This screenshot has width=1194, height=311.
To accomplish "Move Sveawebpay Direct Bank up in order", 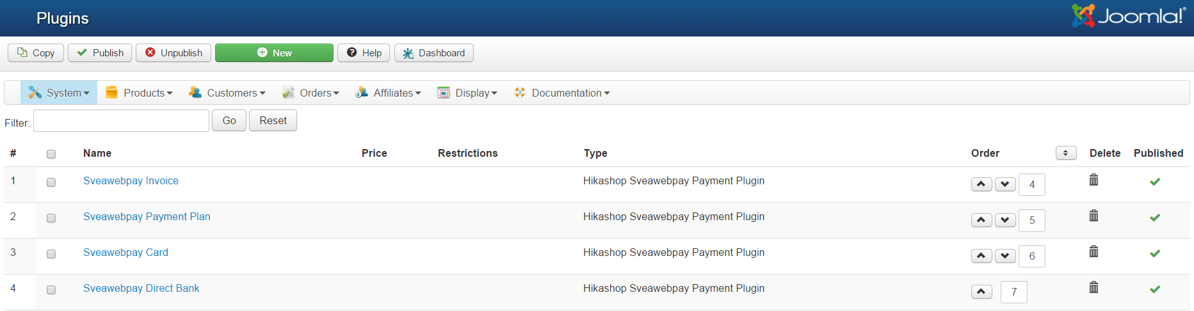I will point(981,292).
